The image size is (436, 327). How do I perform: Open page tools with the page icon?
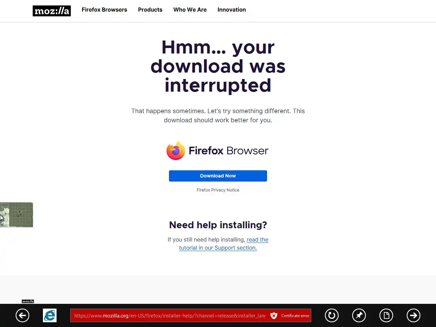tap(386, 315)
